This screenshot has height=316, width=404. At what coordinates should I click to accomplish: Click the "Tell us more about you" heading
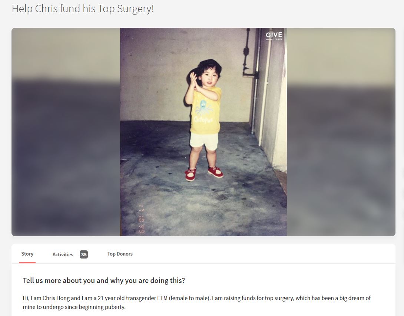[104, 280]
